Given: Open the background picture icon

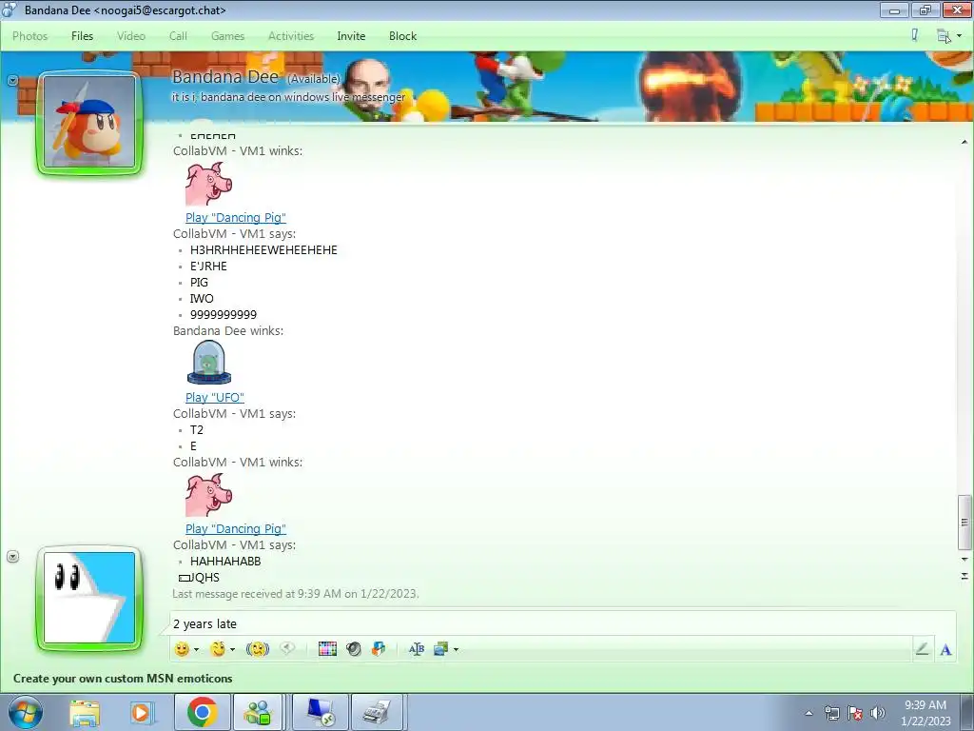Looking at the screenshot, I should tap(441, 649).
